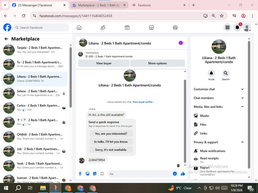The height and width of the screenshot is (193, 258).
Task: Bookmark this page with the star icon
Action: [x=222, y=16]
